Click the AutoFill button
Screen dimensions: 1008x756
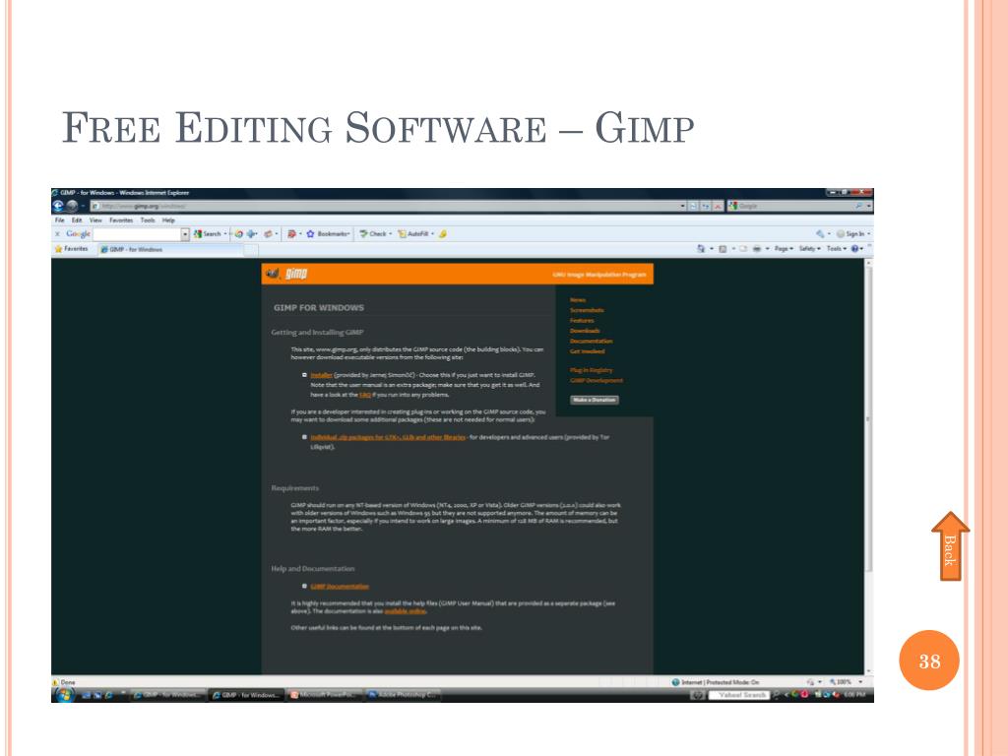413,234
